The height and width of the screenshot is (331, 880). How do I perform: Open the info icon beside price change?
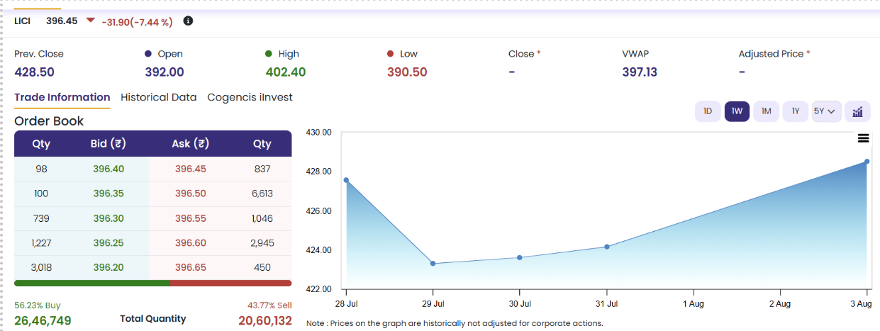click(188, 21)
